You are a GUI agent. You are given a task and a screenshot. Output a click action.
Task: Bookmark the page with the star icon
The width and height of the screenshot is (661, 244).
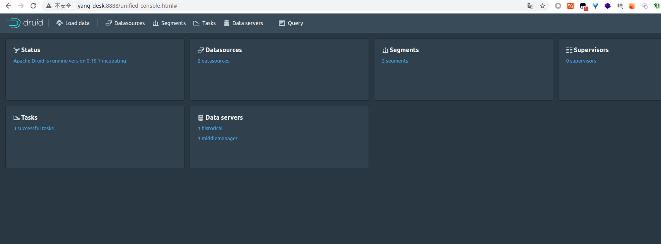543,6
